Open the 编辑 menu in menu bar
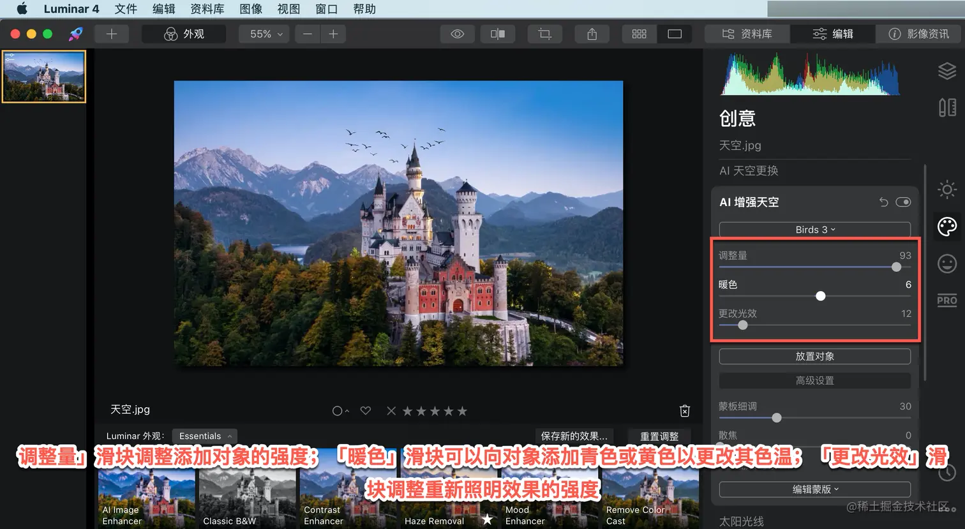965x529 pixels. pos(164,9)
